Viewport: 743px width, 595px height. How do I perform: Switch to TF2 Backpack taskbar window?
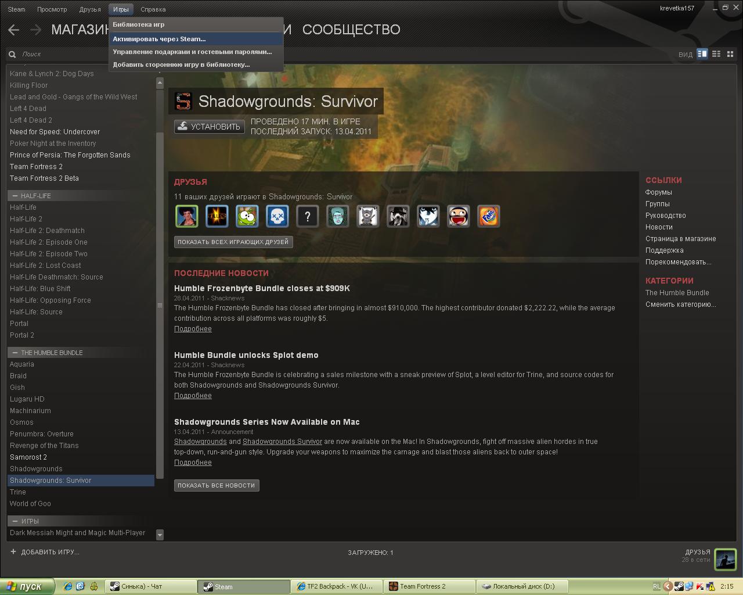point(337,586)
